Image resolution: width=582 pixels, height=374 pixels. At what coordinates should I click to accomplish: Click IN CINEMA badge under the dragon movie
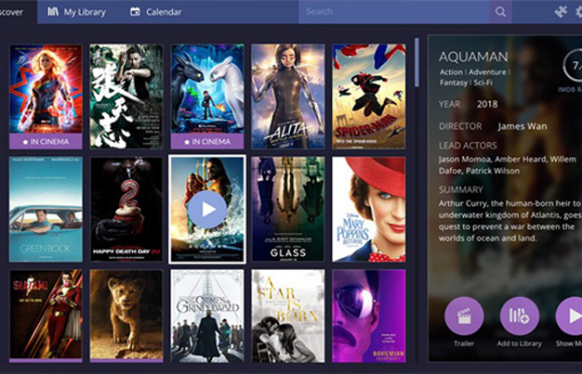click(207, 142)
